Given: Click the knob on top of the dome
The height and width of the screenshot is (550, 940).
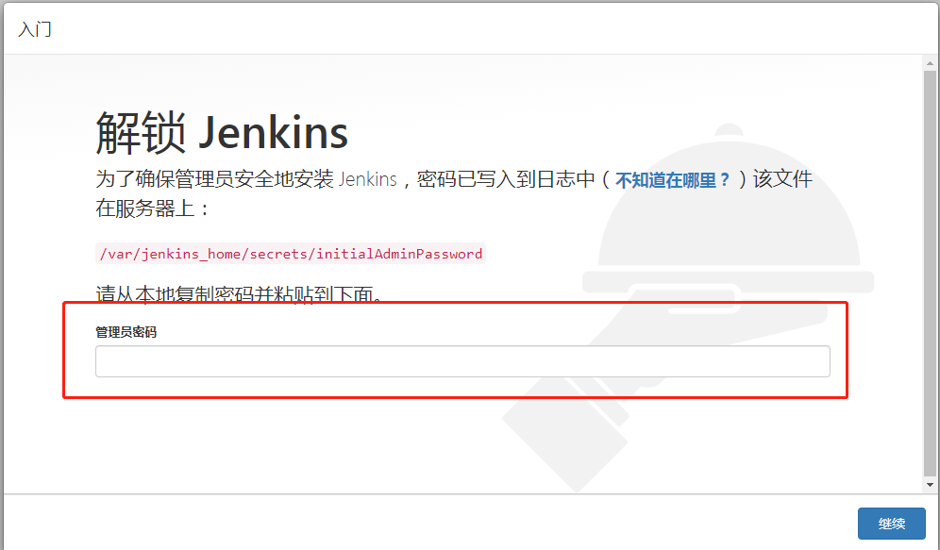Looking at the screenshot, I should pyautogui.click(x=729, y=130).
